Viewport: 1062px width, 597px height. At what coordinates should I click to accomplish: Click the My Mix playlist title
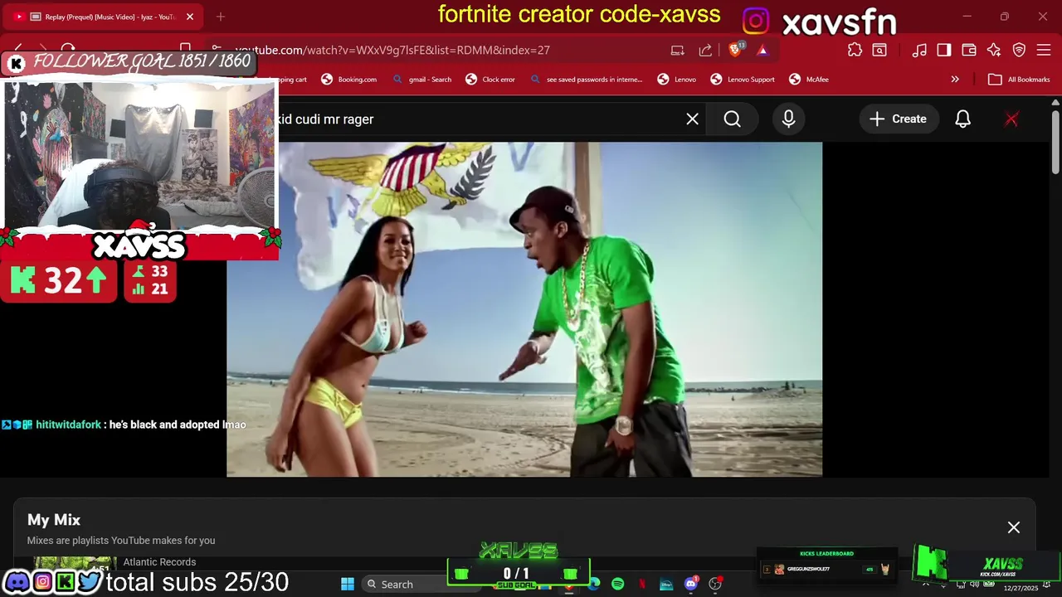tap(54, 520)
